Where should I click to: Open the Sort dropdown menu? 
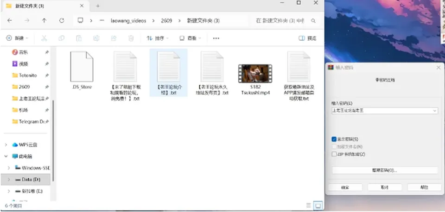pyautogui.click(x=158, y=38)
